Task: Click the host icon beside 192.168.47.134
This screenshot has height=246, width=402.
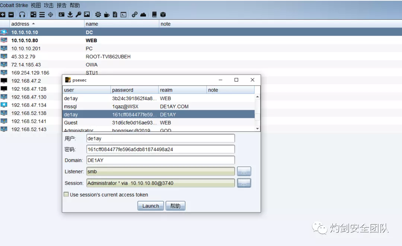Action: click(x=4, y=105)
